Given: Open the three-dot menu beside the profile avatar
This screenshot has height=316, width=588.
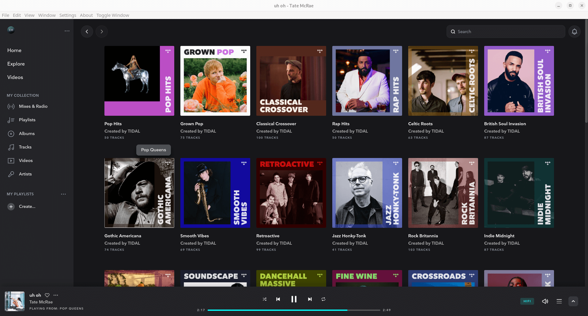Looking at the screenshot, I should pyautogui.click(x=67, y=31).
